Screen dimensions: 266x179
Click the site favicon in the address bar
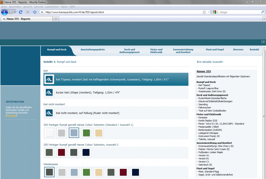pos(42,12)
